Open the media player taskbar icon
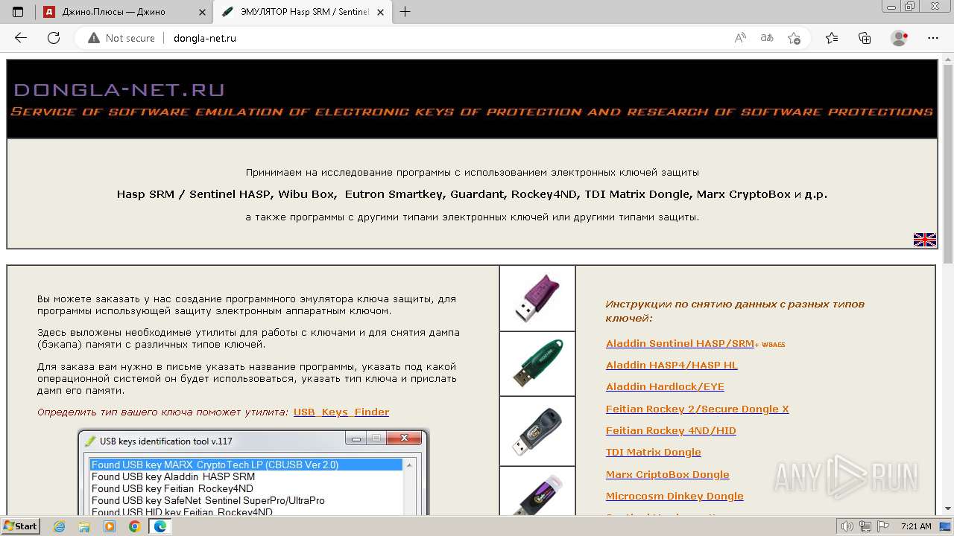954x536 pixels. [x=110, y=526]
